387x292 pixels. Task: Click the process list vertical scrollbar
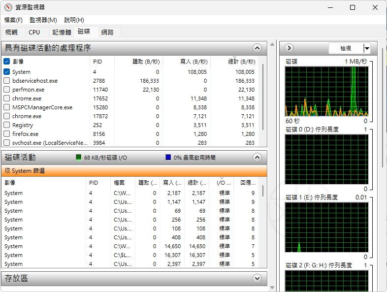(x=262, y=97)
